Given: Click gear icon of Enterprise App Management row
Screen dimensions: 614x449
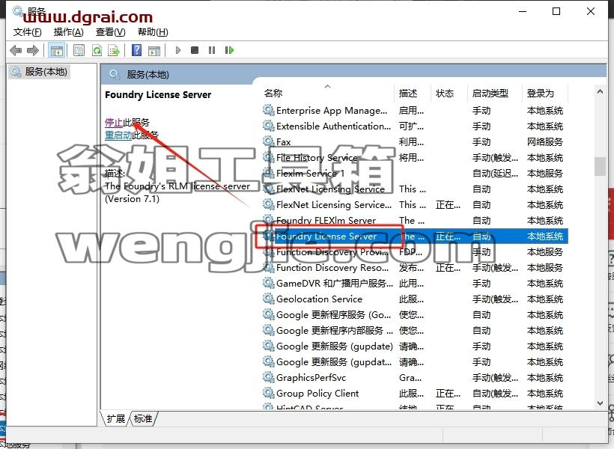Looking at the screenshot, I should click(x=268, y=111).
